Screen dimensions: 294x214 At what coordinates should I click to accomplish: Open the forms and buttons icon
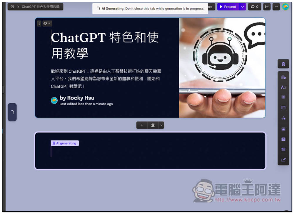coord(283,160)
